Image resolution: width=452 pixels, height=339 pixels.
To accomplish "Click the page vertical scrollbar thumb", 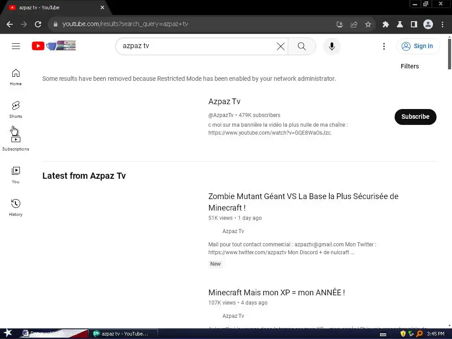I will tap(449, 53).
